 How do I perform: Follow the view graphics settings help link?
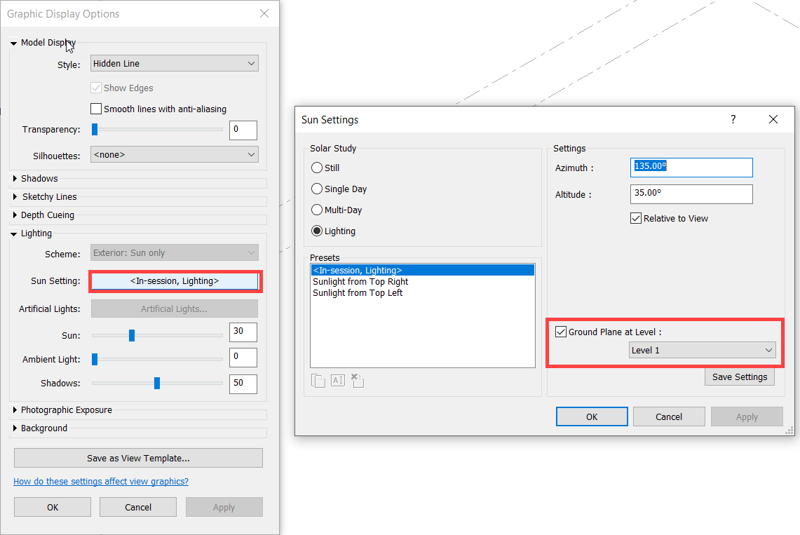101,481
